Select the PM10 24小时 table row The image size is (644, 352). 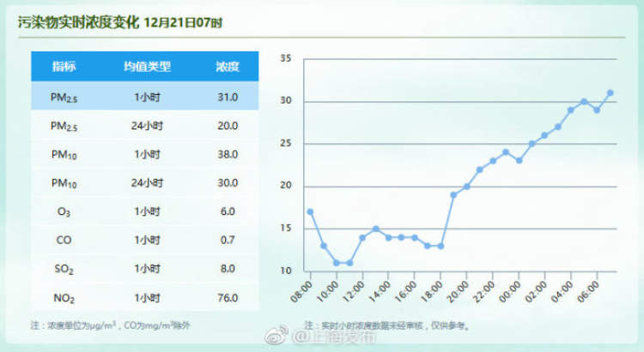[144, 183]
